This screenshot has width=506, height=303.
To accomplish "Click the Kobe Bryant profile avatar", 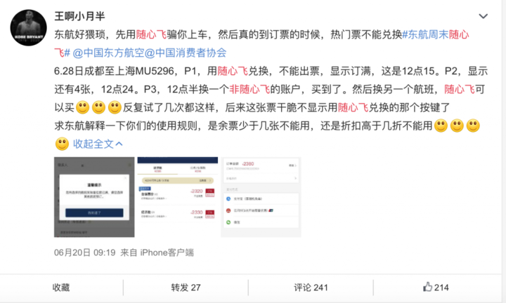I will pos(28,27).
